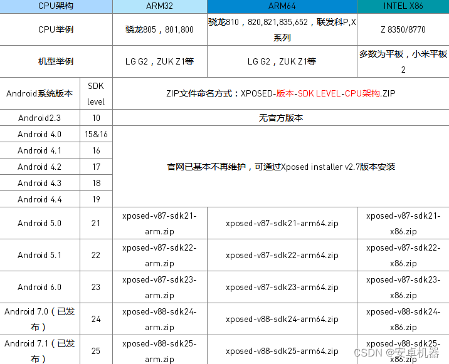
Task: Select the ARM32 column header
Action: coord(160,6)
